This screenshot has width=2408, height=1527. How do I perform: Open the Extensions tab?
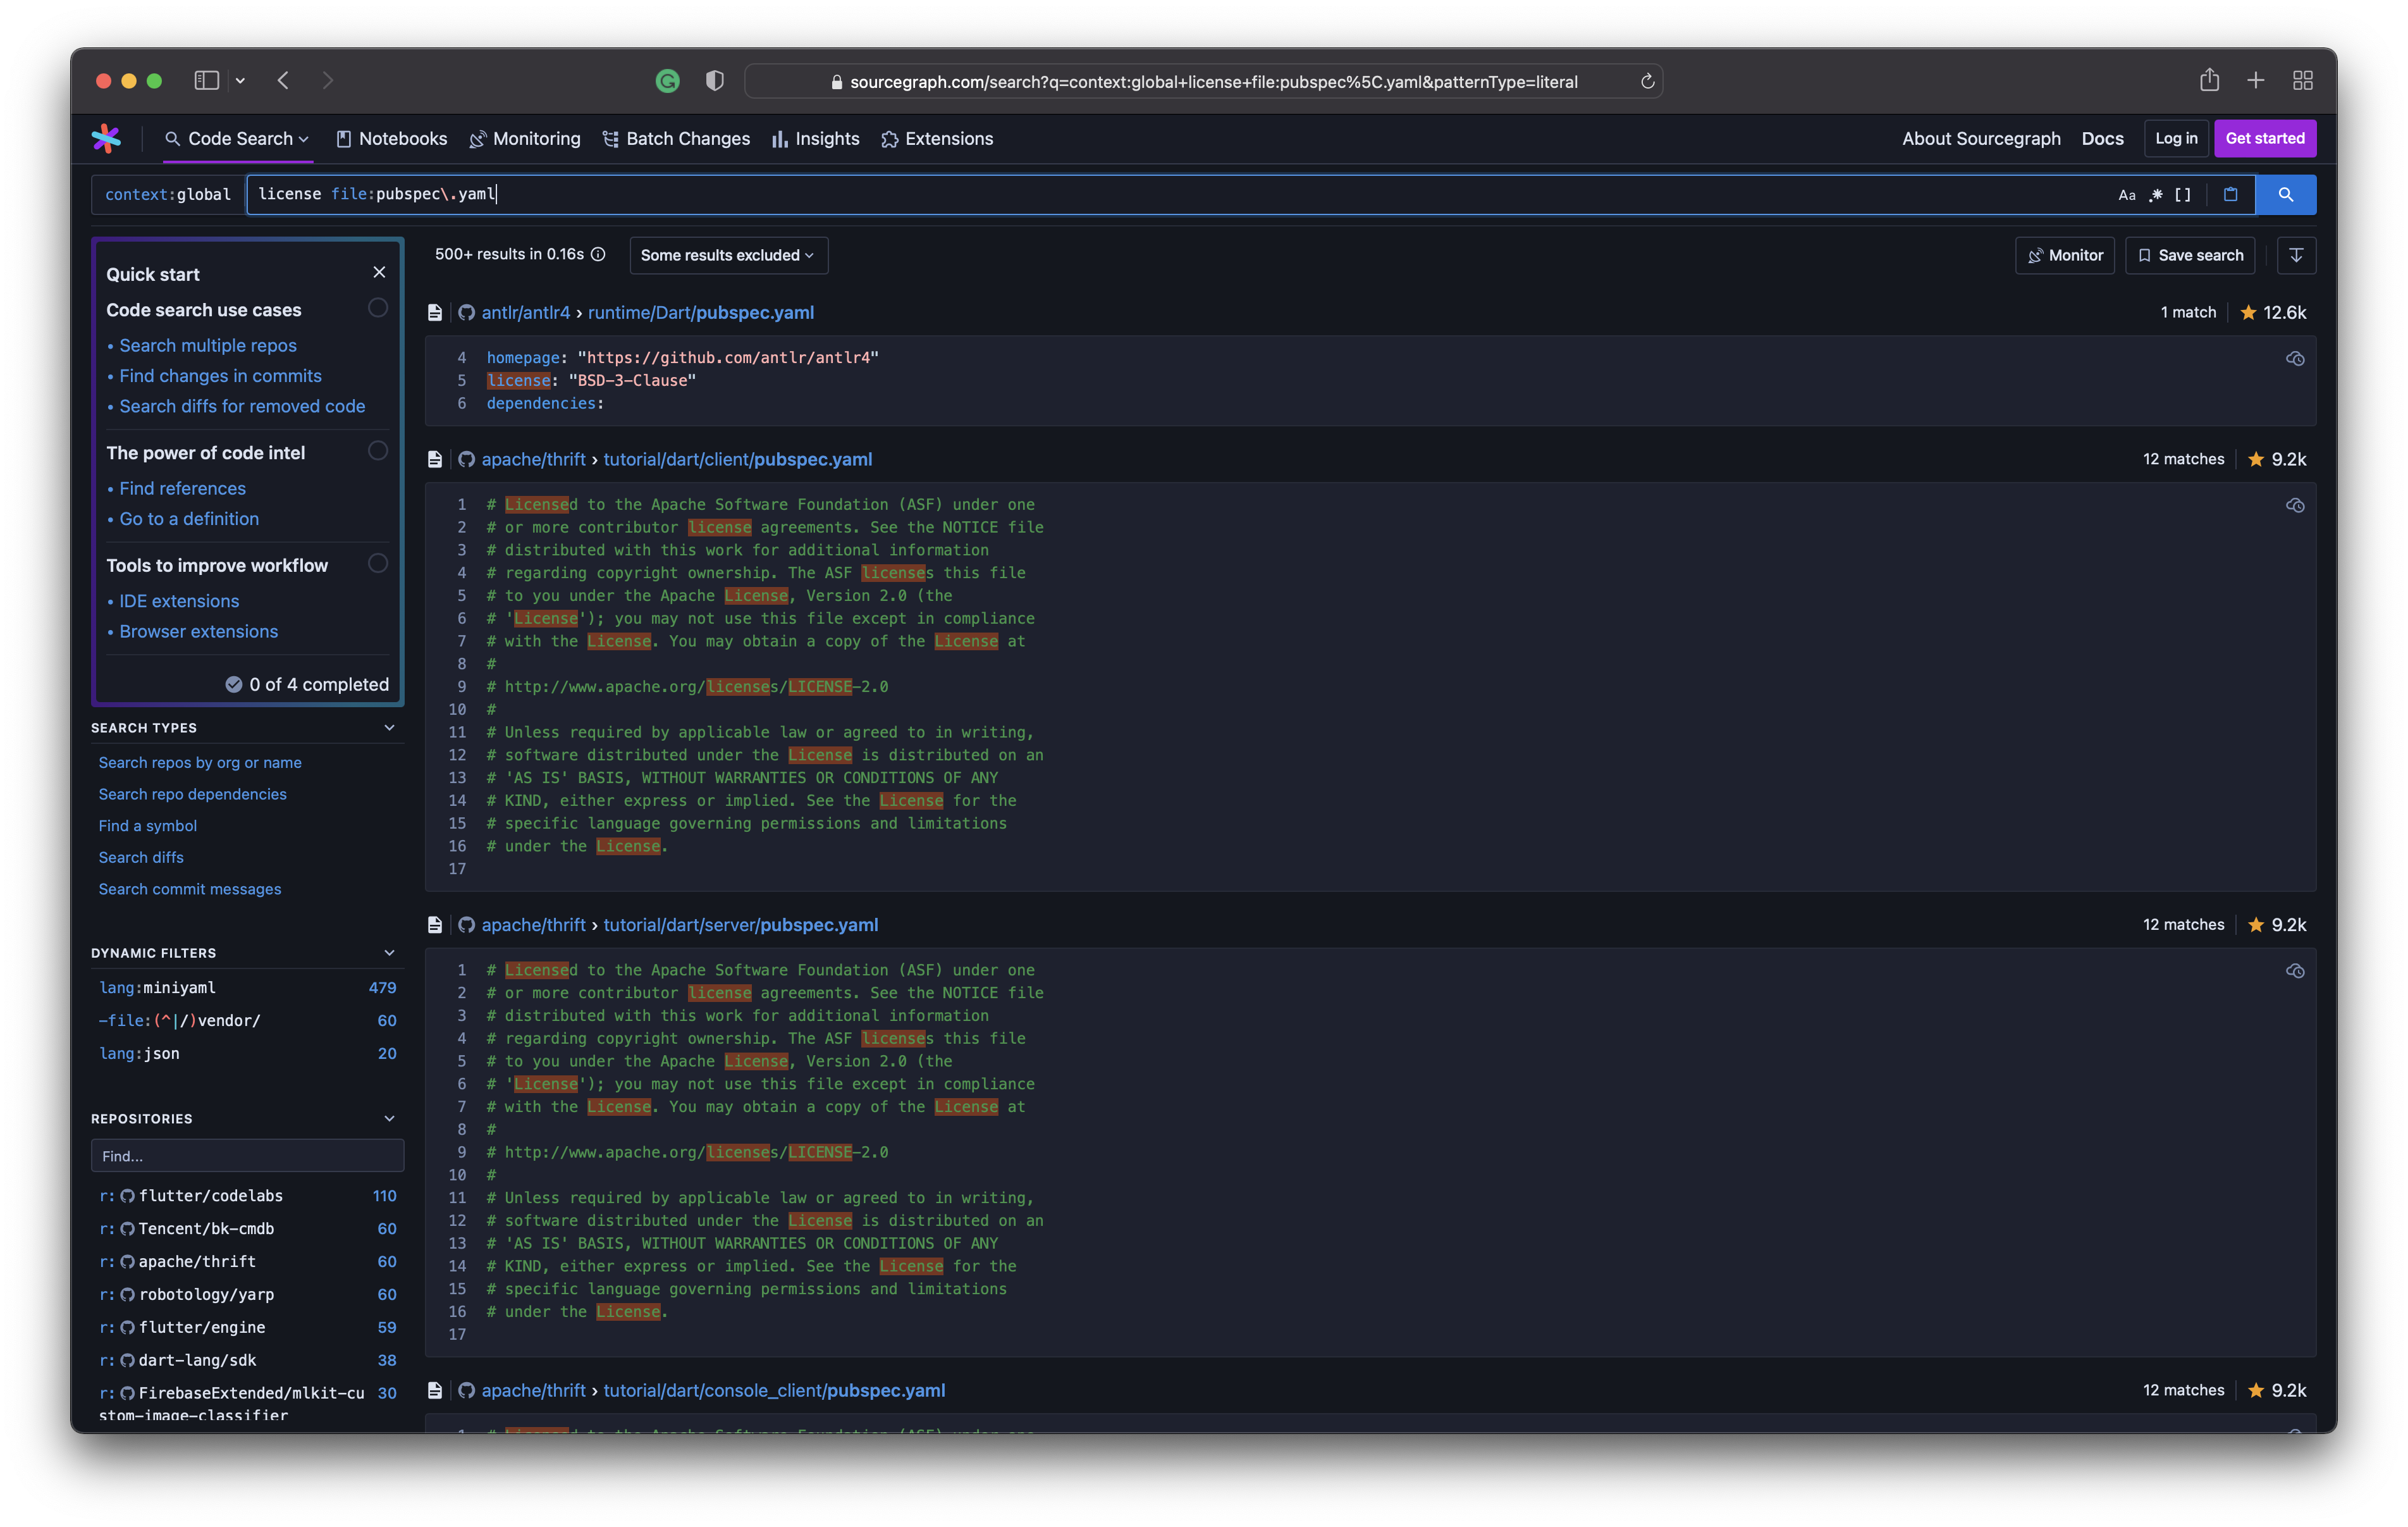pyautogui.click(x=937, y=139)
